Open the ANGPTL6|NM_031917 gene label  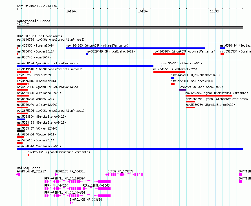point(31,171)
